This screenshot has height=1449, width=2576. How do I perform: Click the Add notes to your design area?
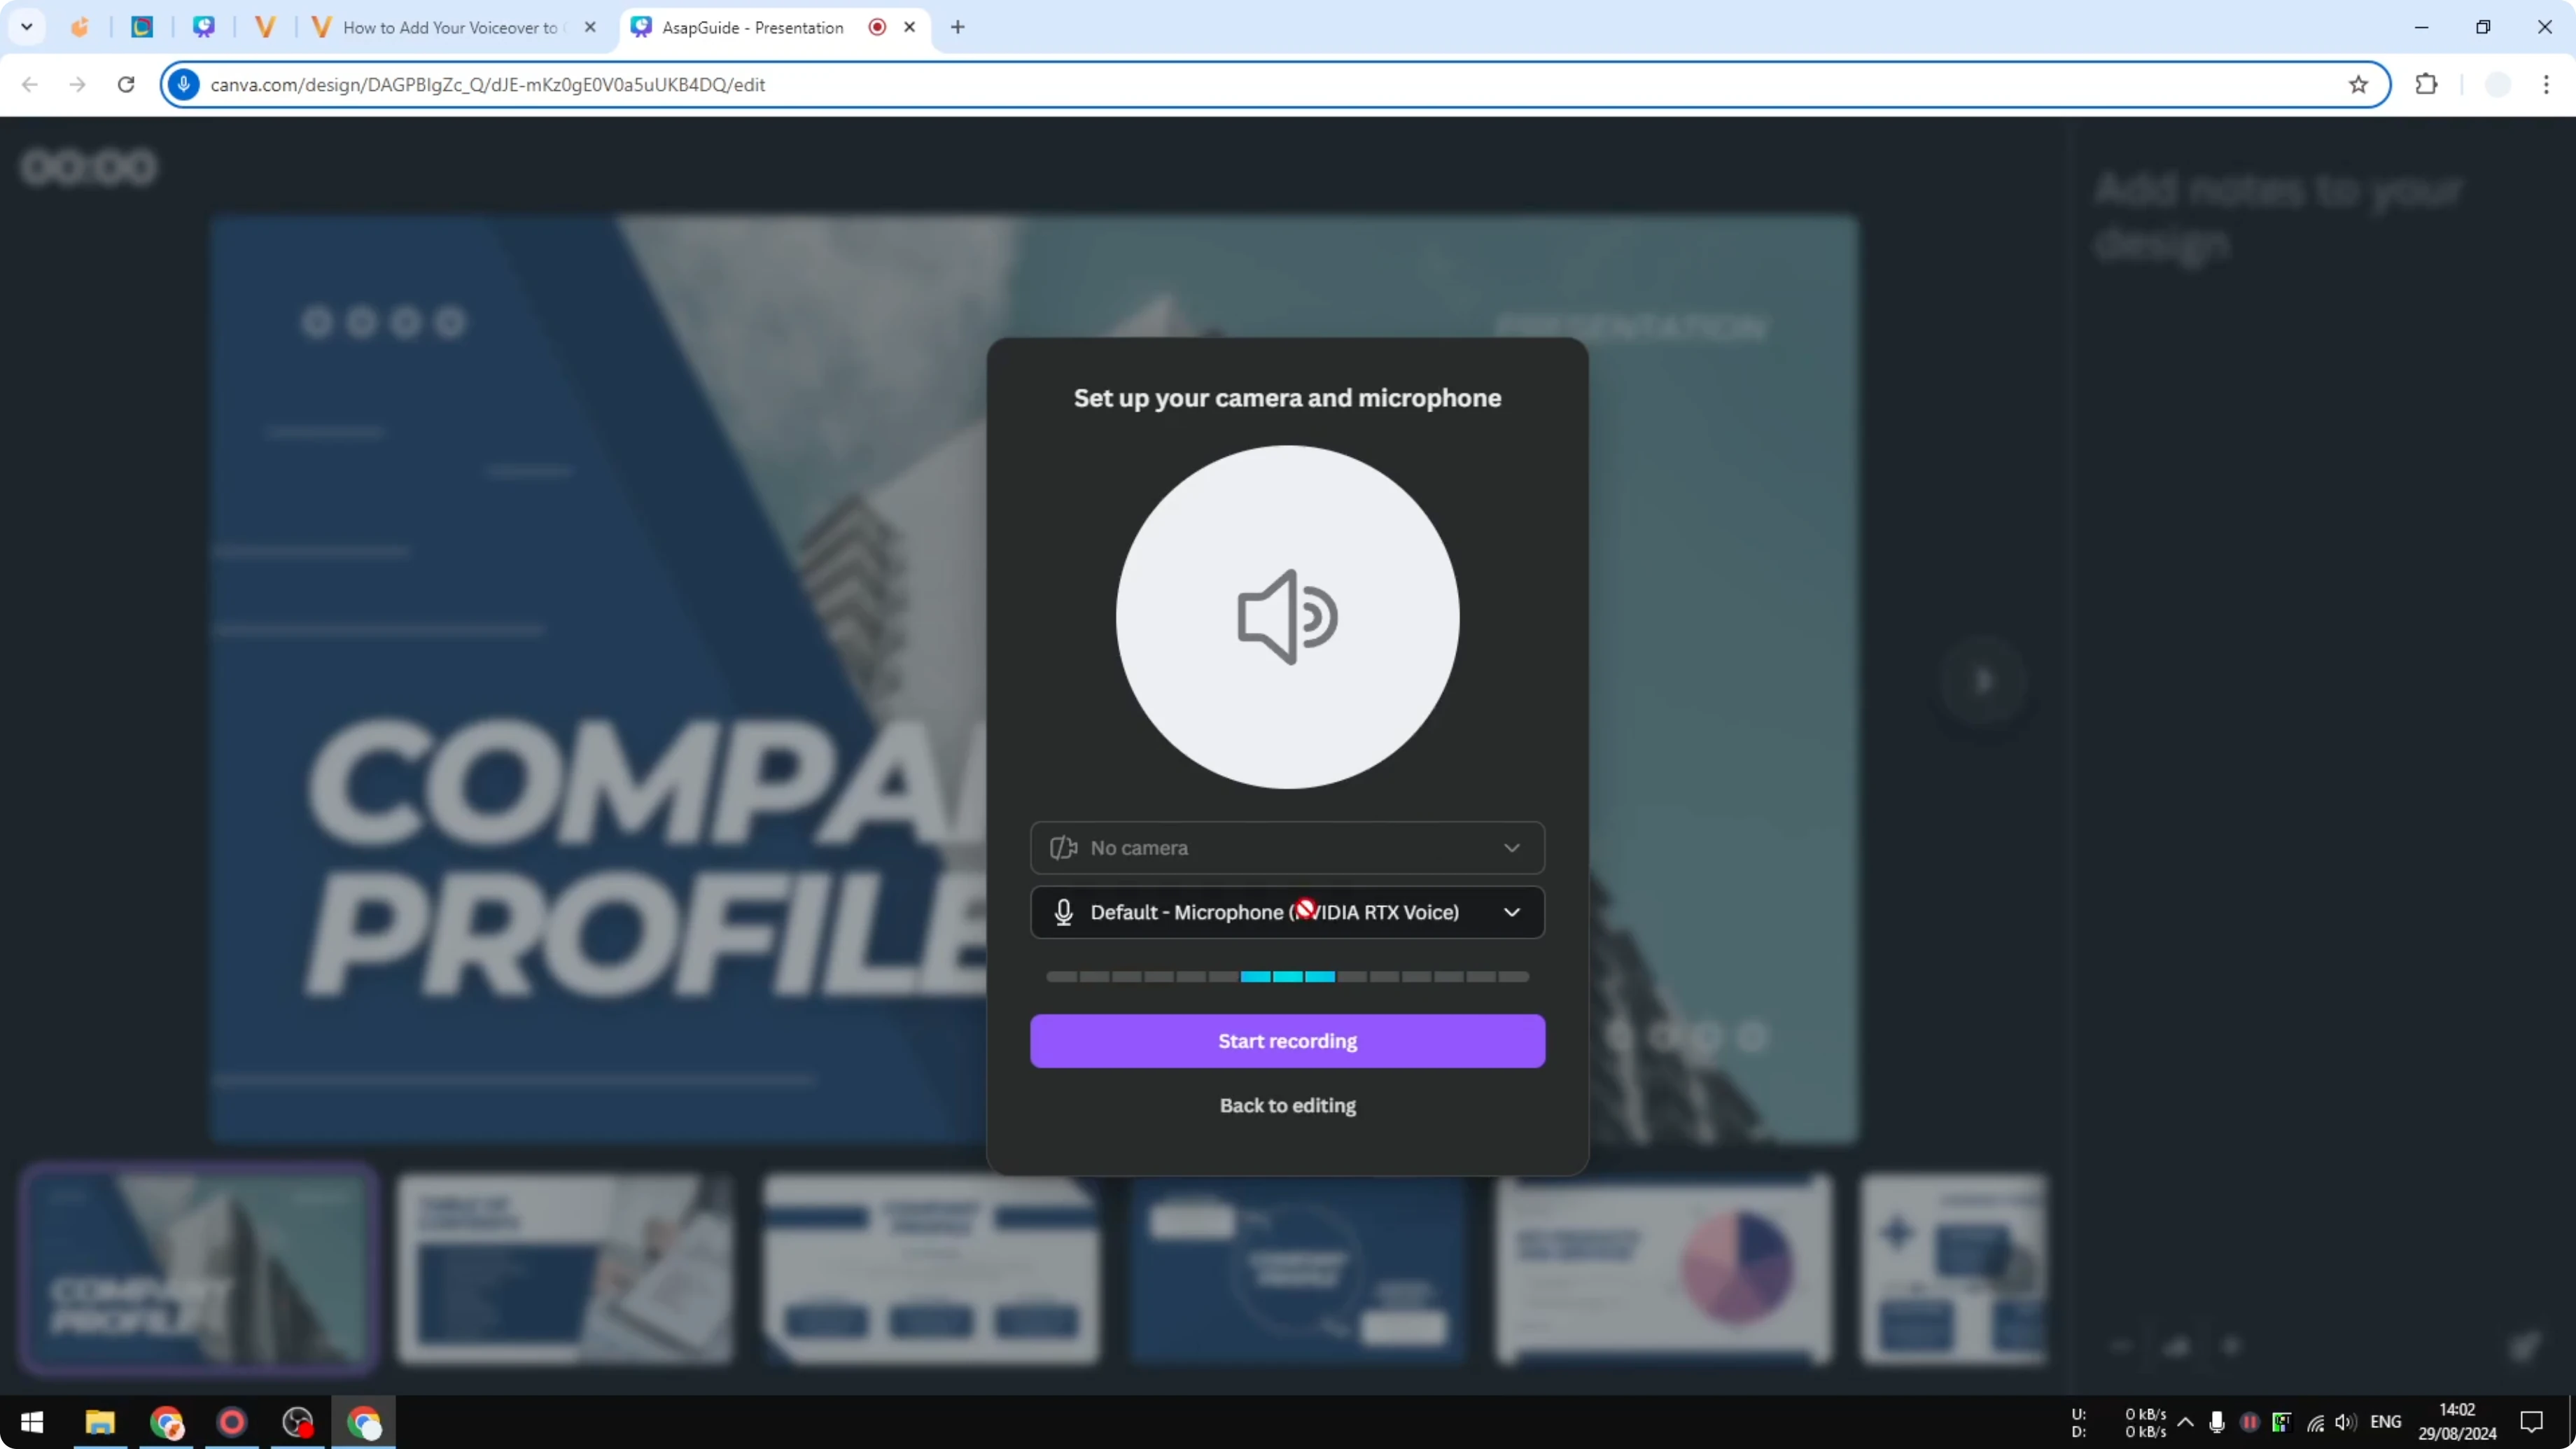point(2278,217)
